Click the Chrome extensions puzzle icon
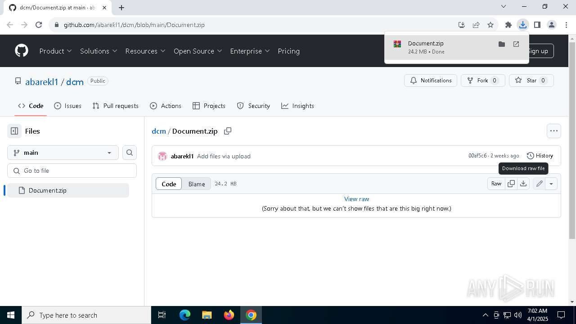This screenshot has width=576, height=324. (x=508, y=25)
